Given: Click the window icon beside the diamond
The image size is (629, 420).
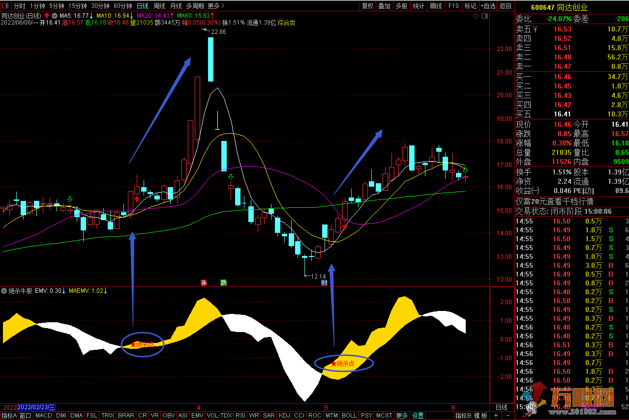Looking at the screenshot, I should [x=484, y=16].
